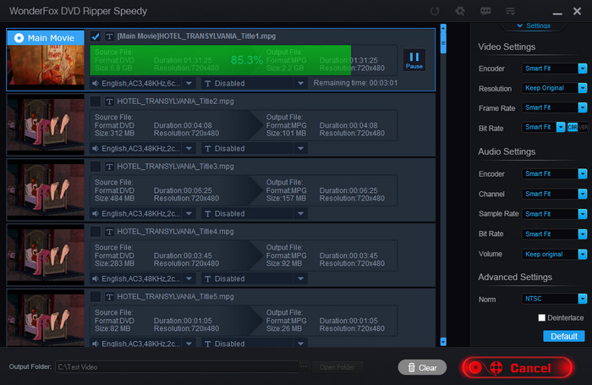Click the refresh icon in title bar
The width and height of the screenshot is (592, 385).
[435, 11]
